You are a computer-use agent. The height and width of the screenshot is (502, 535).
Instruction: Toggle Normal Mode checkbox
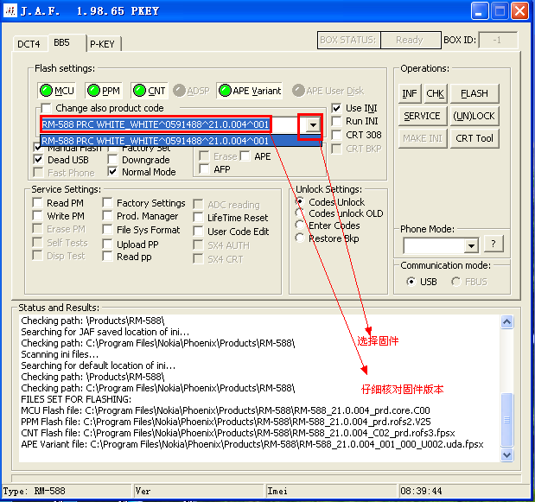(x=112, y=172)
